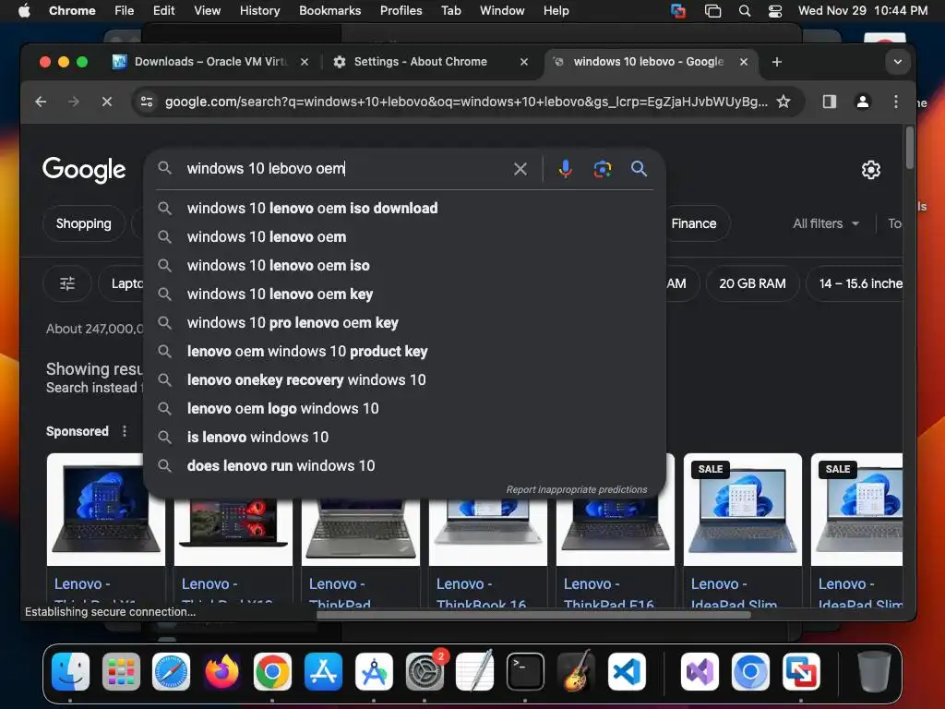This screenshot has height=709, width=945.
Task: Switch to Downloads – Oracle VM VirtualBox tab
Action: point(211,62)
